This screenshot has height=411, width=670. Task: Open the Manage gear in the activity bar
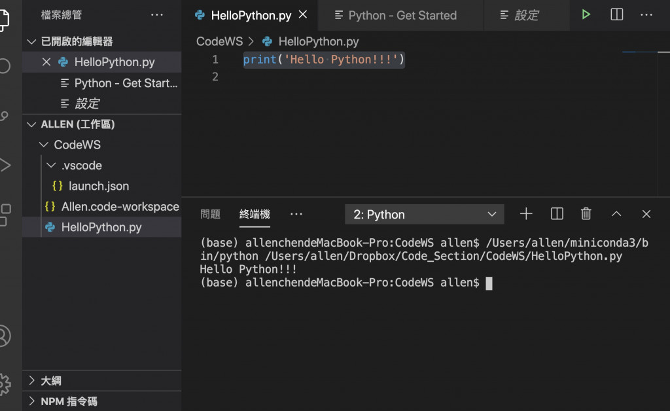pos(5,383)
